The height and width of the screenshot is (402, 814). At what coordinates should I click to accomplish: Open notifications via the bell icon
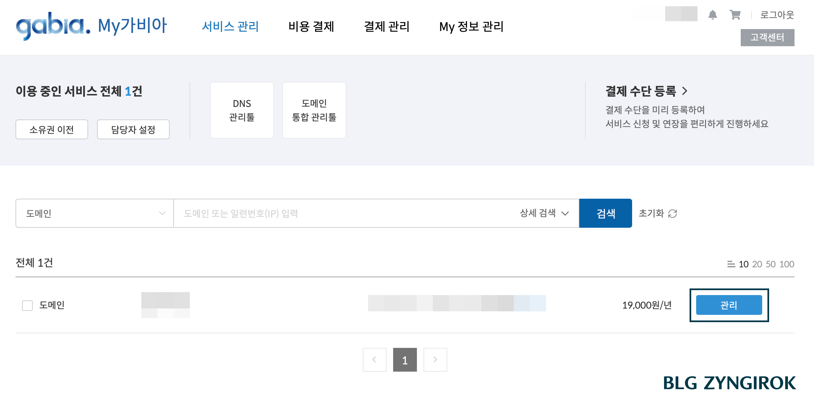point(713,15)
